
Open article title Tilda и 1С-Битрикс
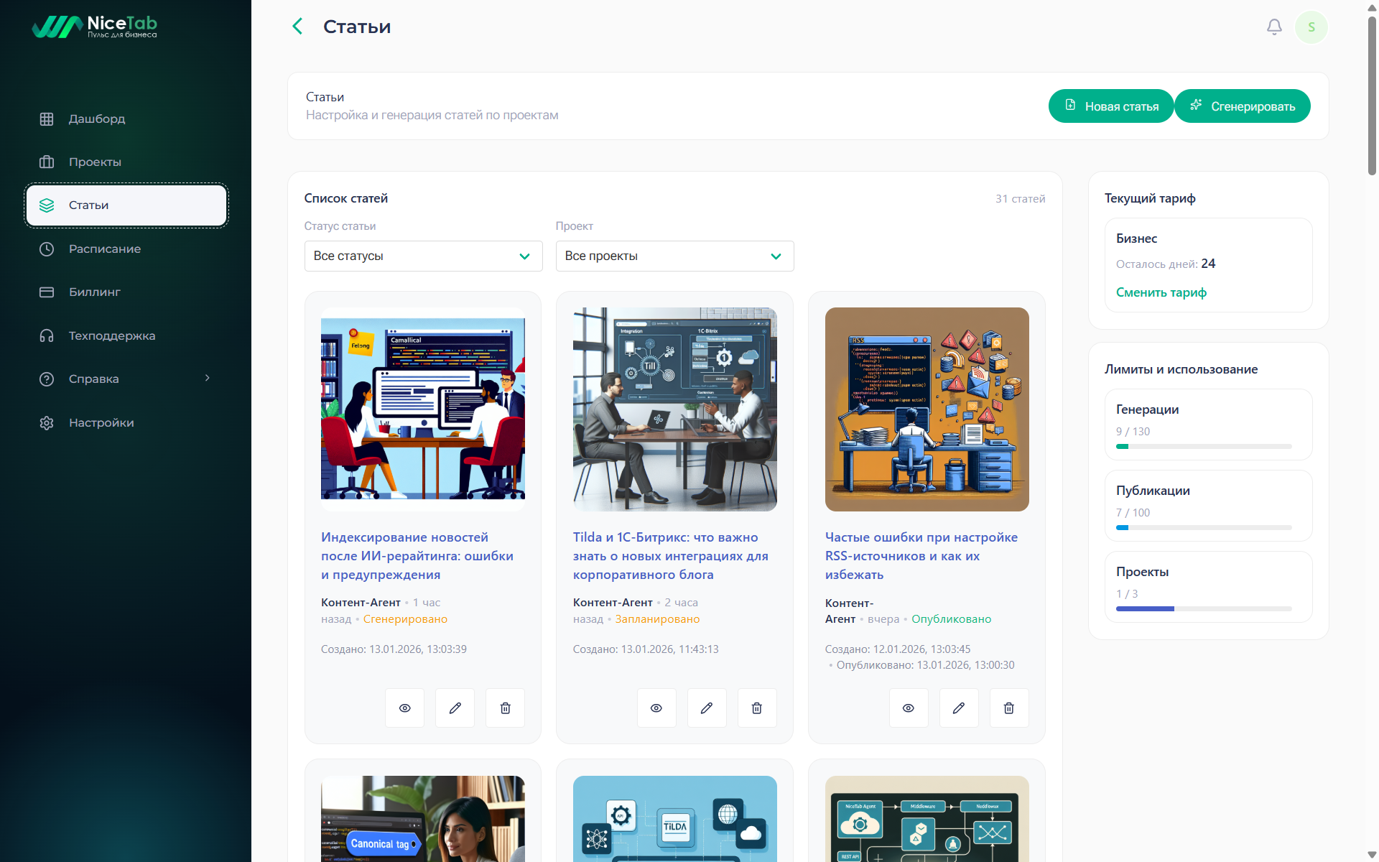[670, 556]
